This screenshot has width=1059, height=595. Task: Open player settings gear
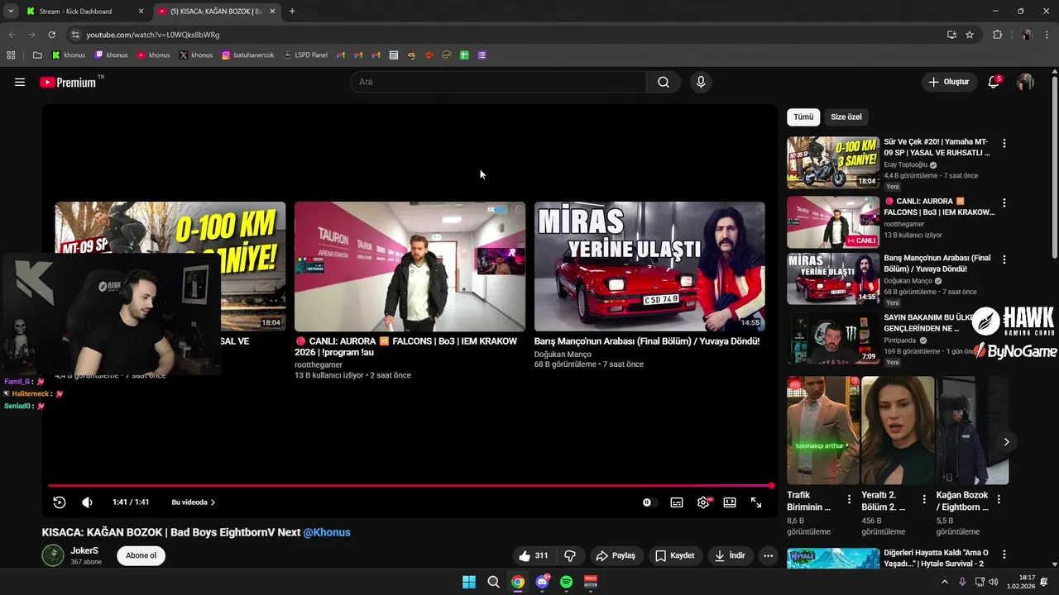[703, 502]
